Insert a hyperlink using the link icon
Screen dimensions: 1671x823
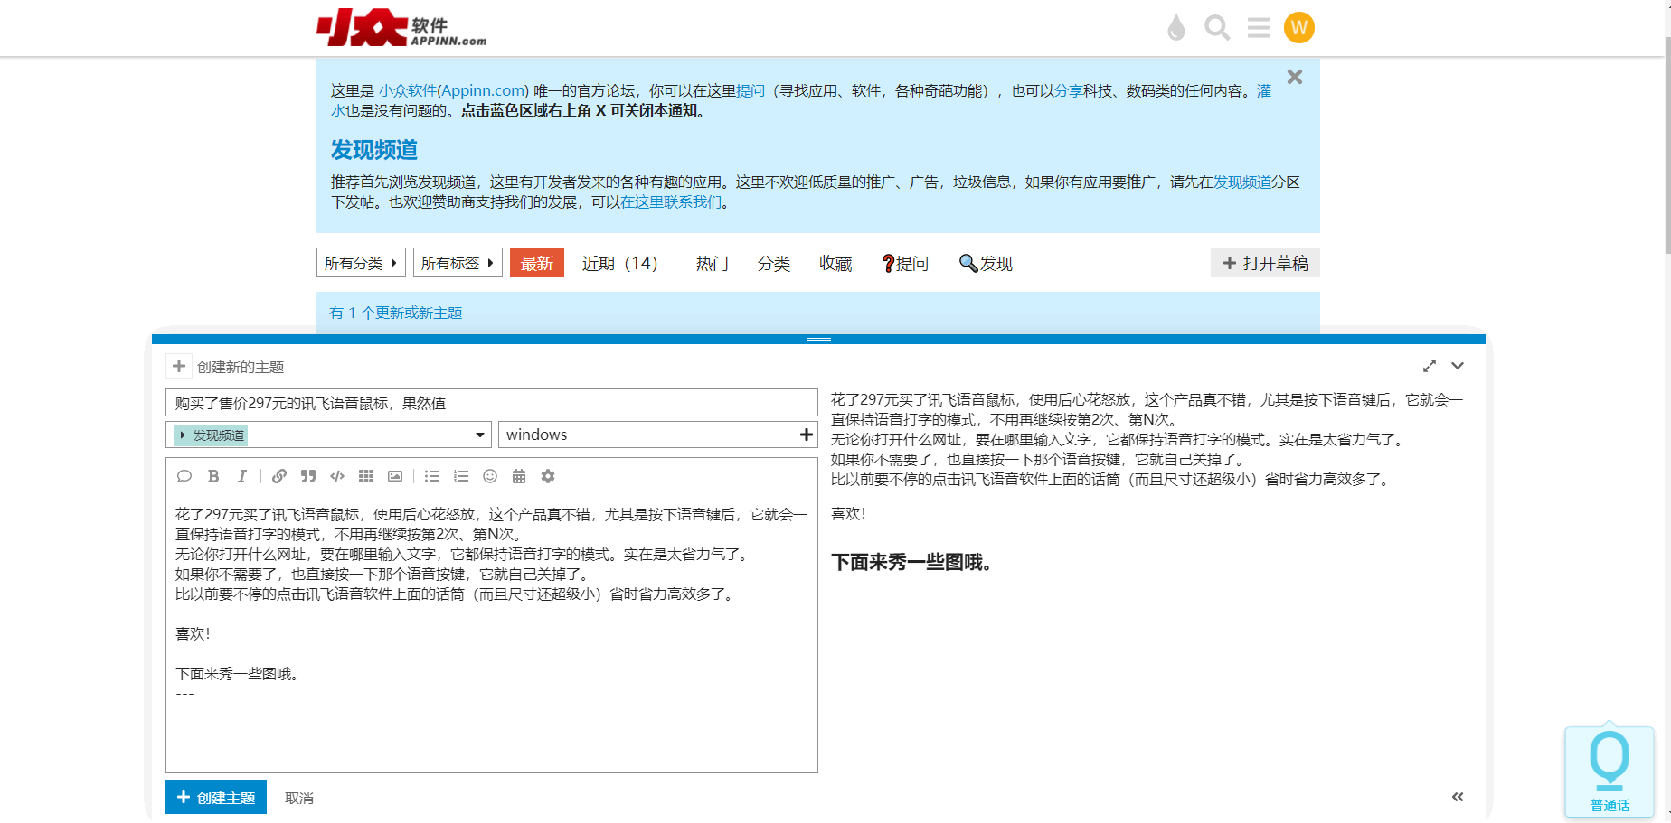pyautogui.click(x=279, y=476)
